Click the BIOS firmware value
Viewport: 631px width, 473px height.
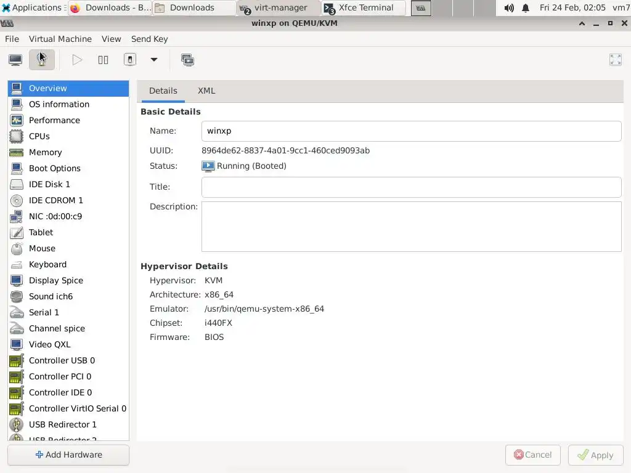[x=214, y=337]
